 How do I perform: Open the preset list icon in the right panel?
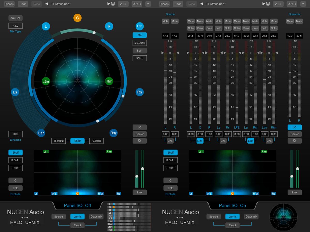[268, 4]
